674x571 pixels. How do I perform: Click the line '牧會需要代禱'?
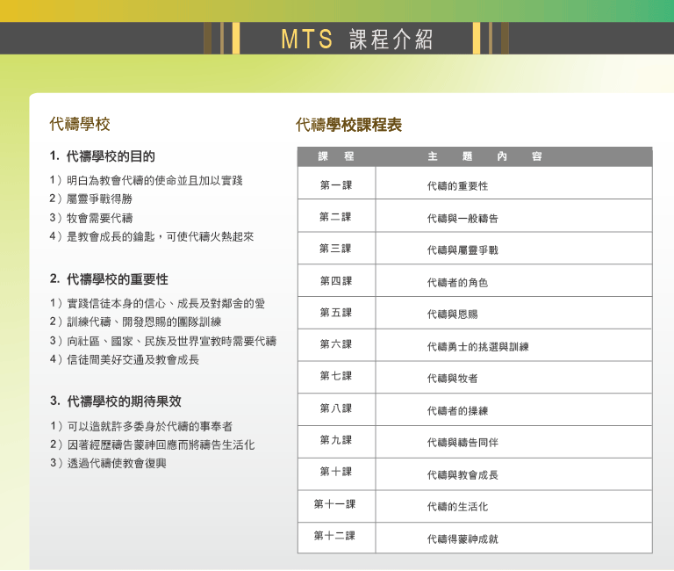[x=99, y=218]
